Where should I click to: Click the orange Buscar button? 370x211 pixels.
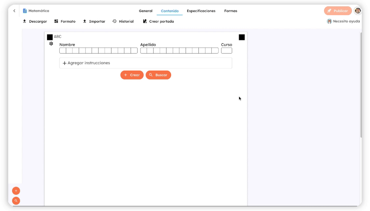[x=158, y=75]
